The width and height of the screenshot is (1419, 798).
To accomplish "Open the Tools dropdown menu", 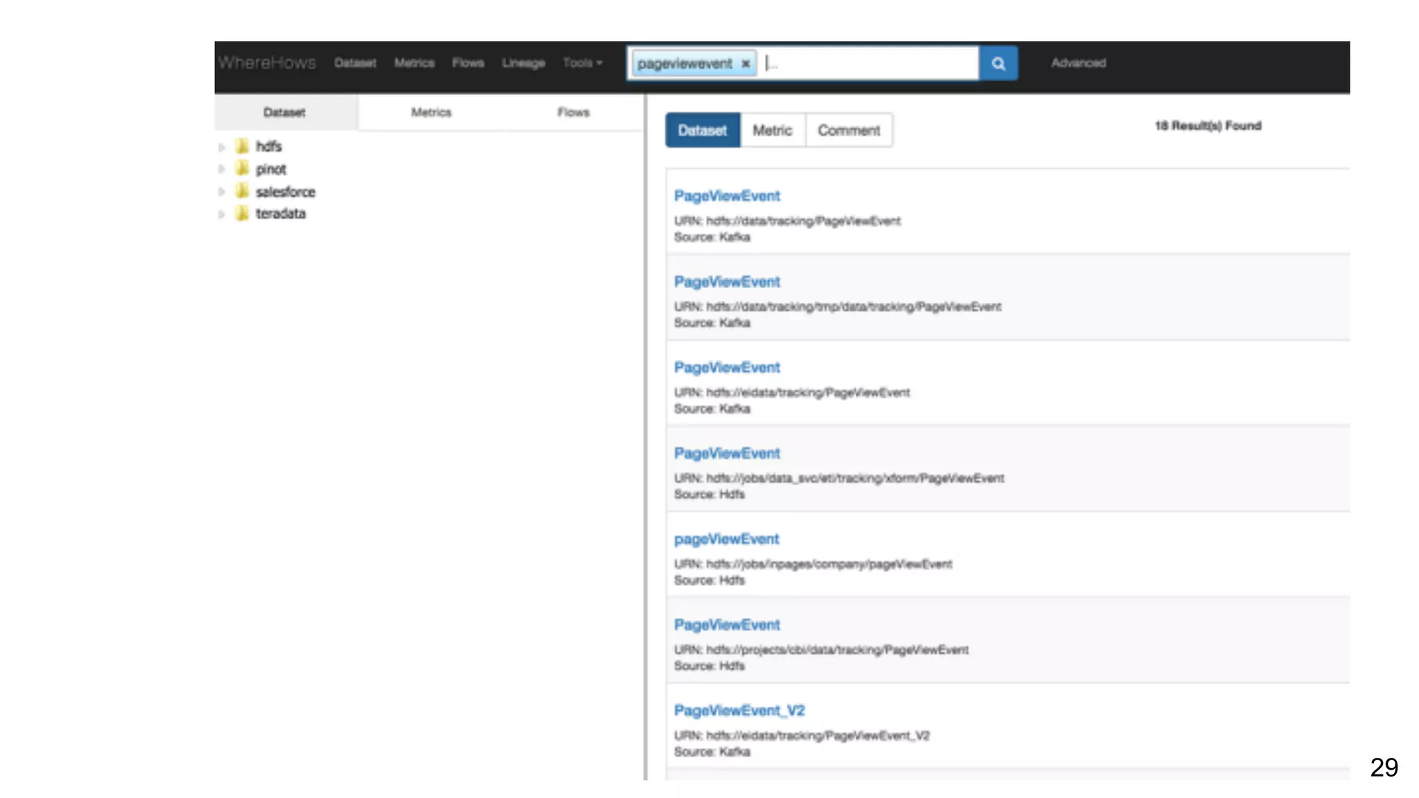I will pyautogui.click(x=582, y=63).
